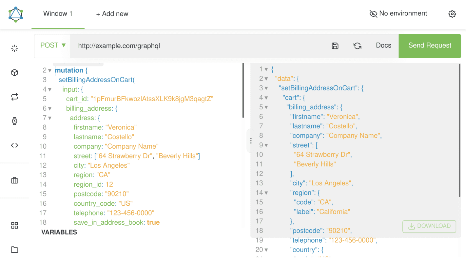Click the cart_id value string
The width and height of the screenshot is (466, 262).
tap(152, 99)
